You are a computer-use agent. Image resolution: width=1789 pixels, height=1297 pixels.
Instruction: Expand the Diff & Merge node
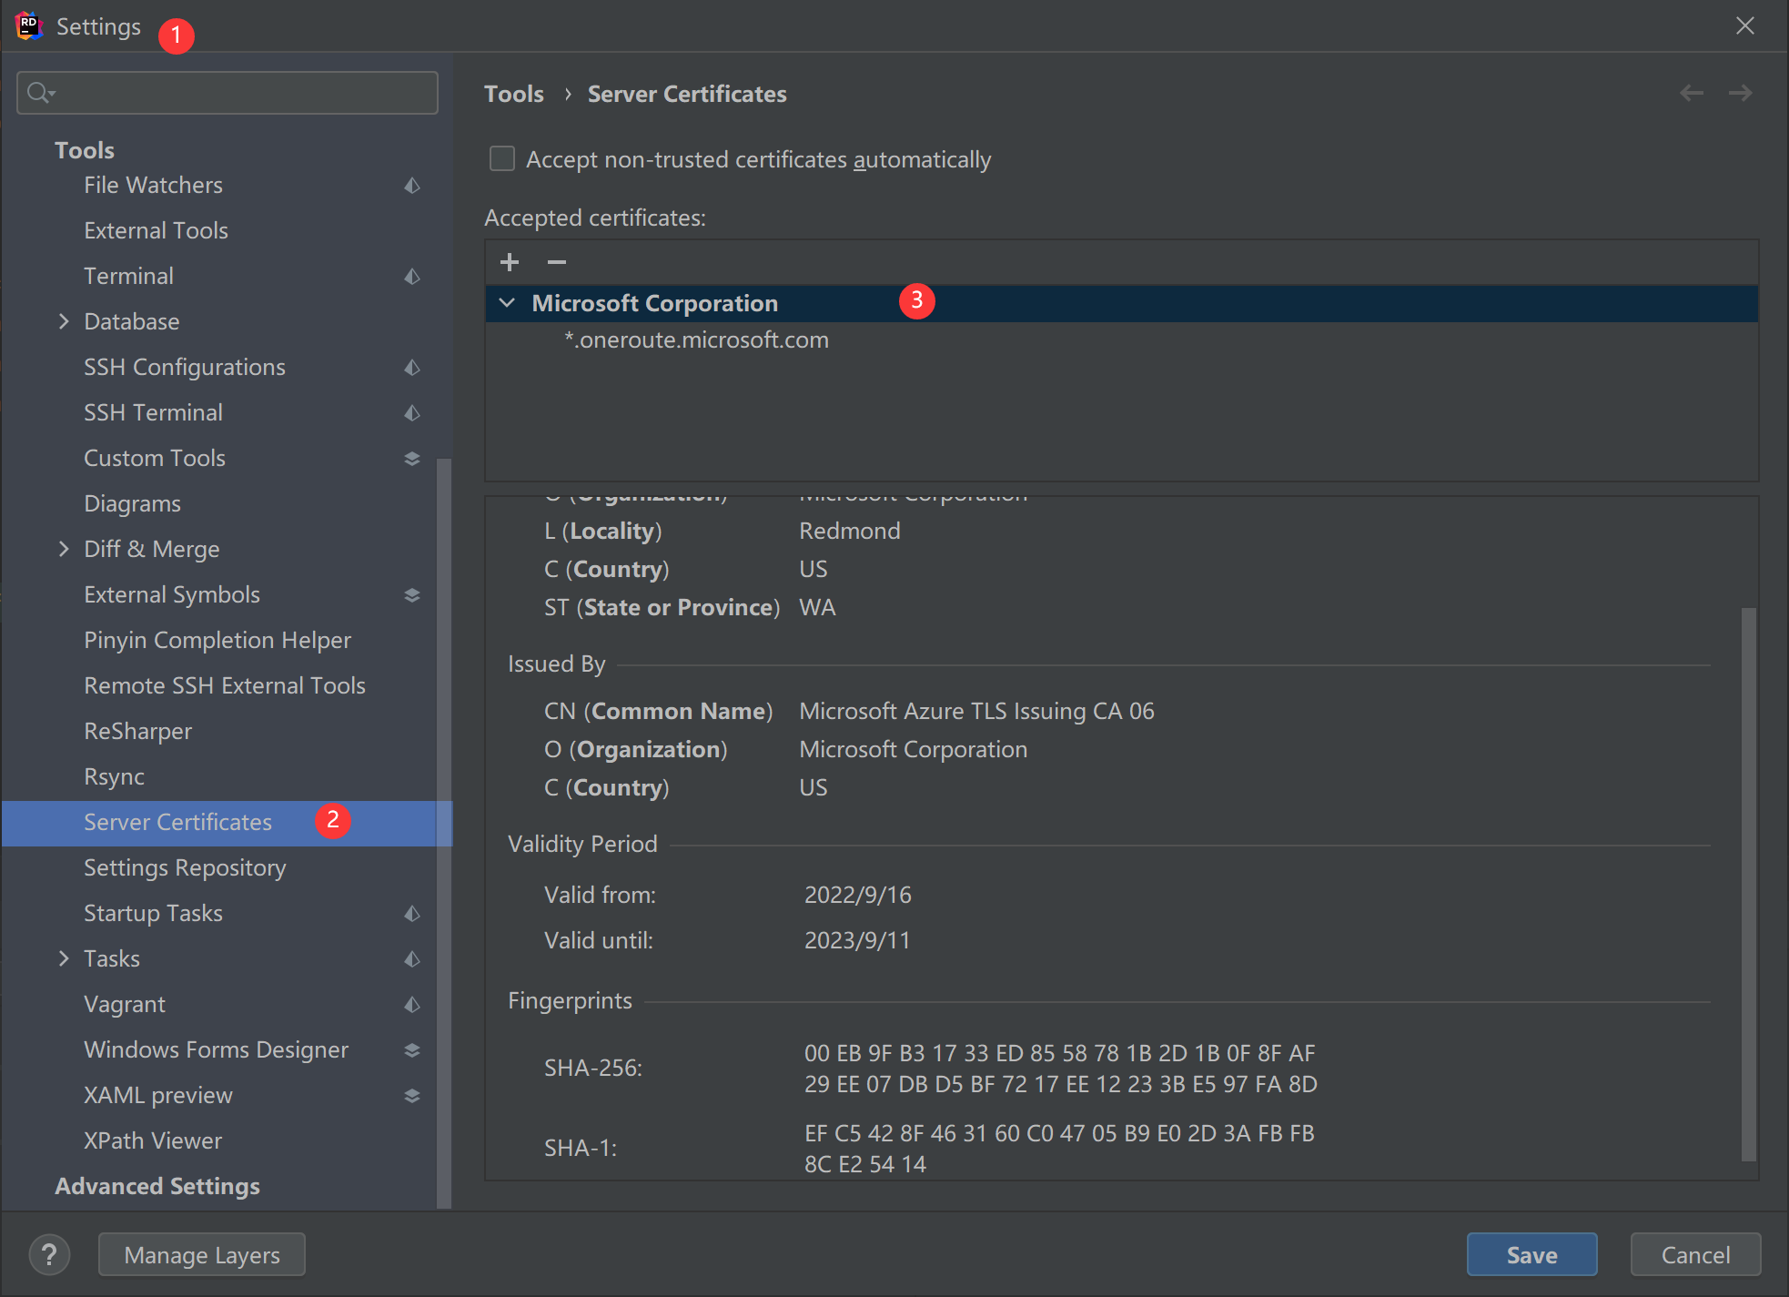click(64, 549)
